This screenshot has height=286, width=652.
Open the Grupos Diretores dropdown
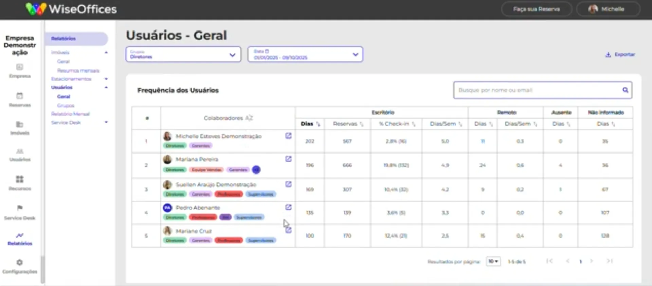pyautogui.click(x=183, y=54)
